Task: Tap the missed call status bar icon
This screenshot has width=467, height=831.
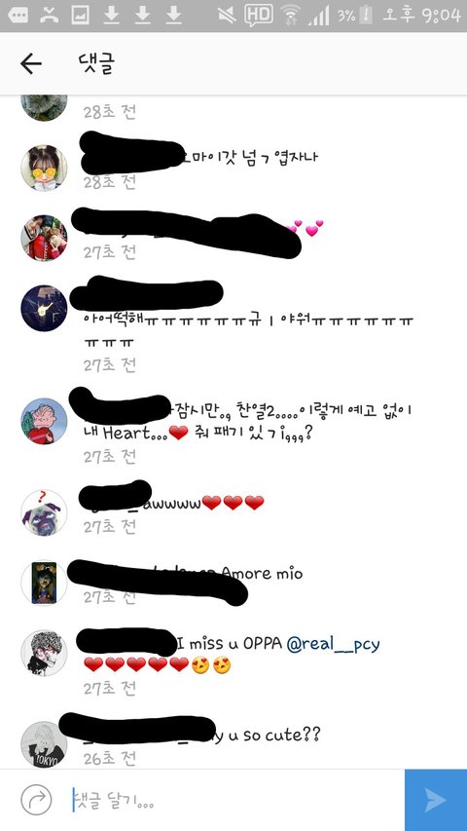Action: pos(50,16)
